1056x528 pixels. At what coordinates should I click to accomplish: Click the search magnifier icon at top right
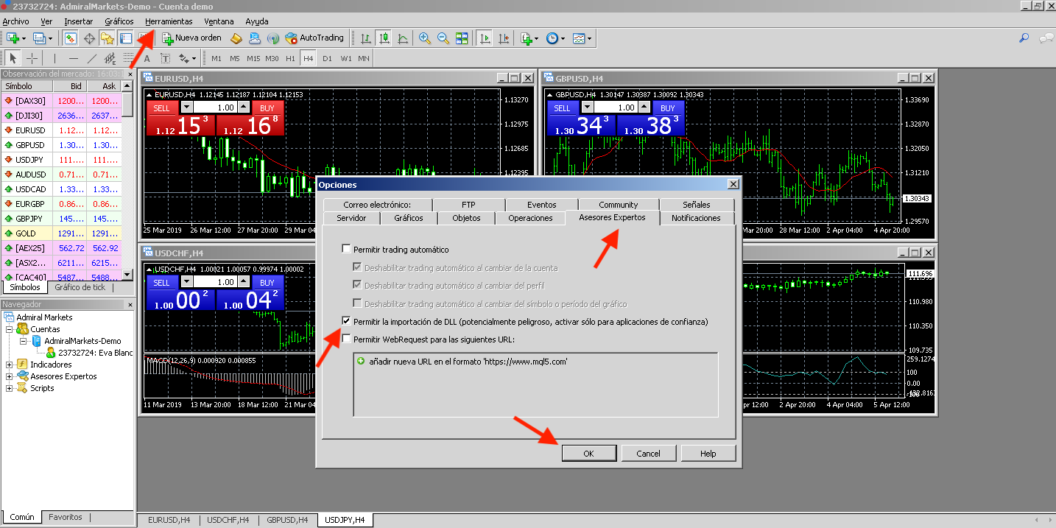point(1024,38)
